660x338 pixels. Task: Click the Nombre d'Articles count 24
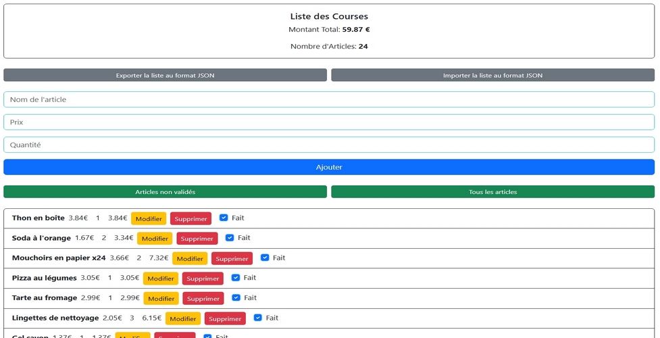coord(363,47)
